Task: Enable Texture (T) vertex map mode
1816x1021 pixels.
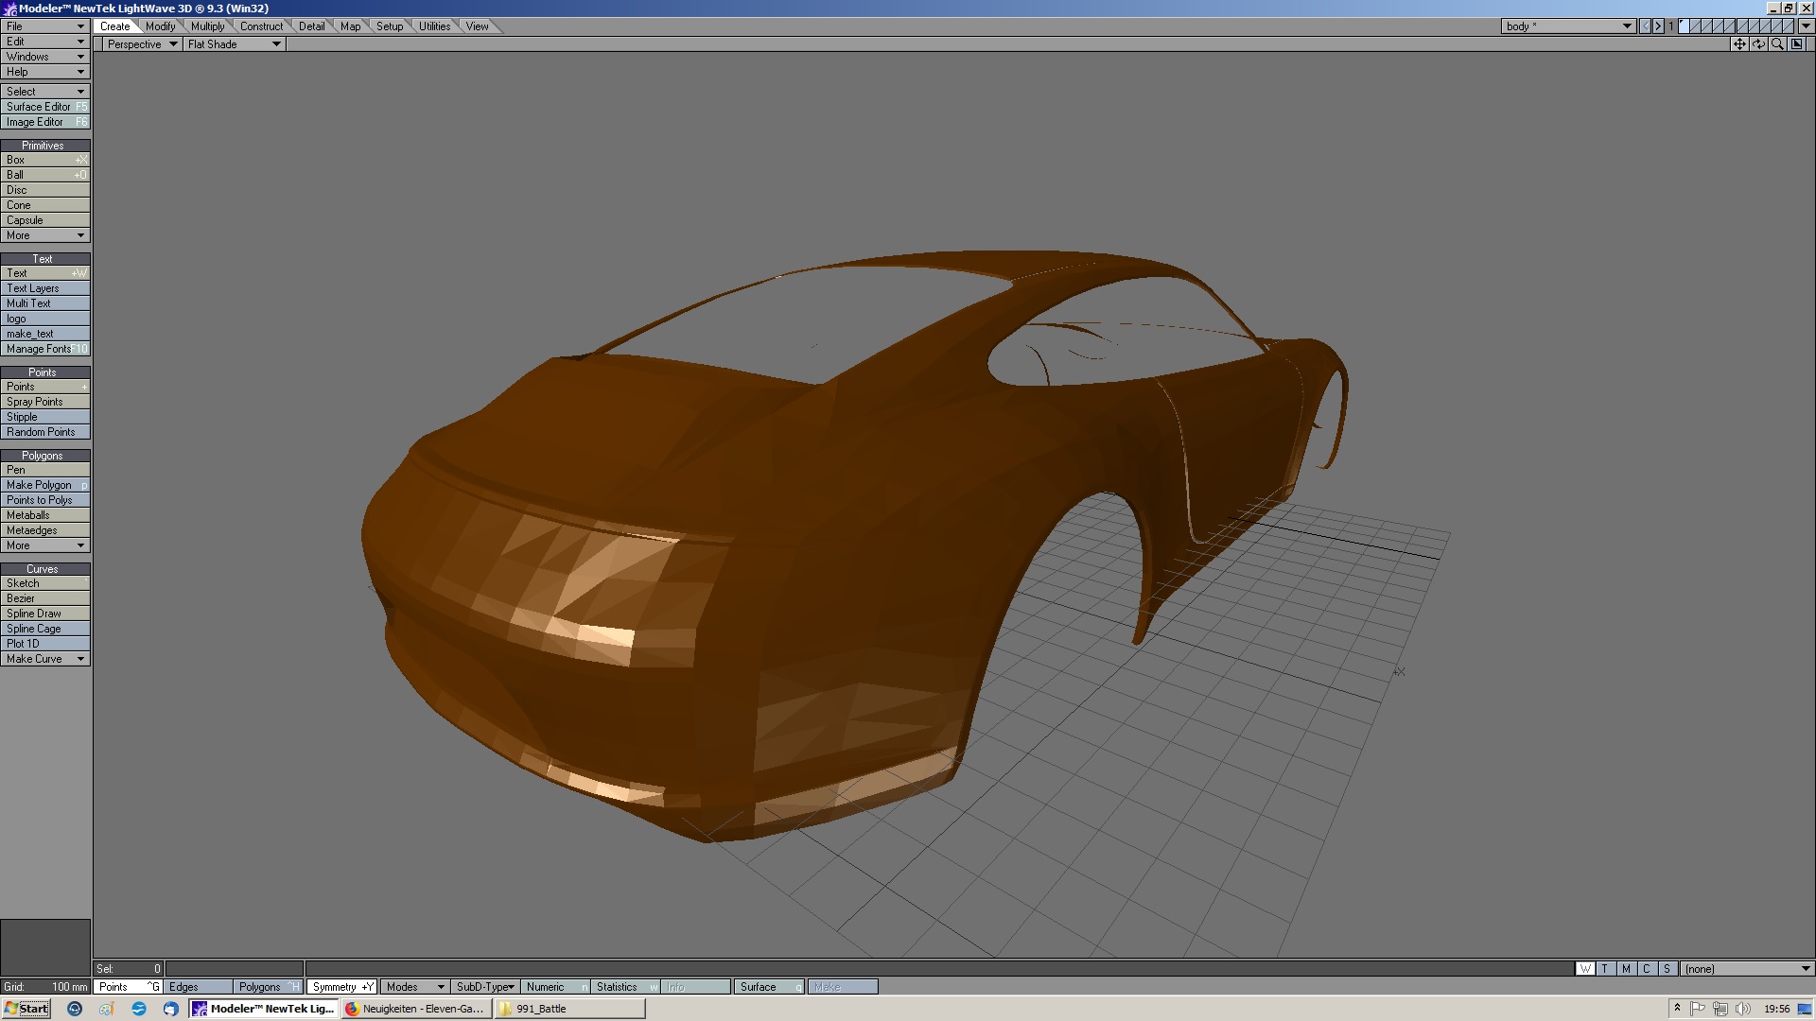Action: pos(1605,969)
